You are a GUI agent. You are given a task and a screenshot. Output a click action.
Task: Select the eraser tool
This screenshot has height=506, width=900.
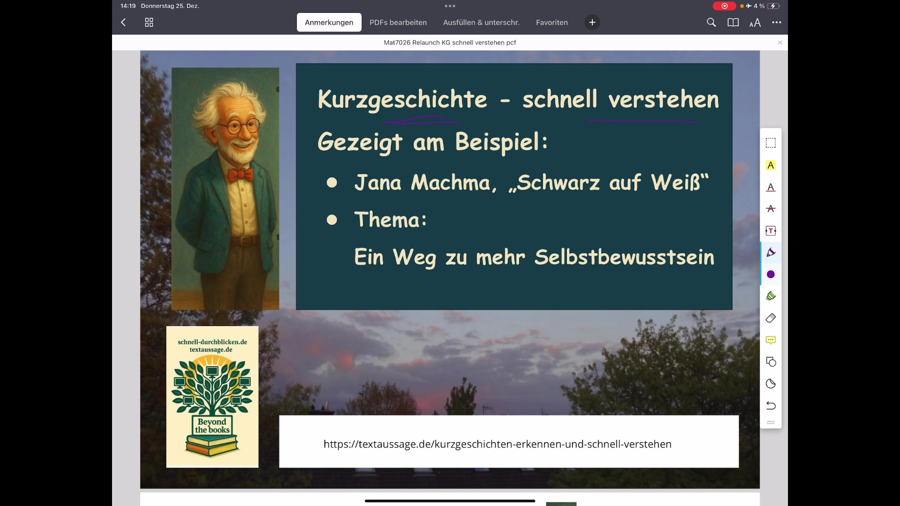tap(771, 318)
